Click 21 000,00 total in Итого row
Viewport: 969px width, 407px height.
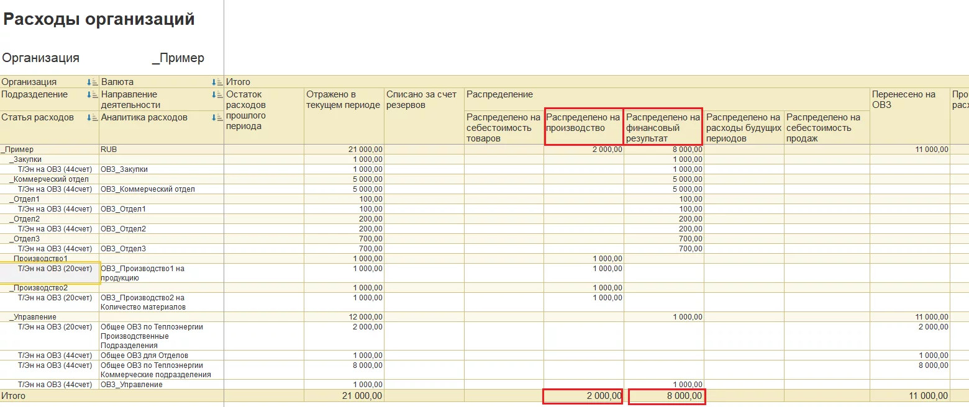362,396
